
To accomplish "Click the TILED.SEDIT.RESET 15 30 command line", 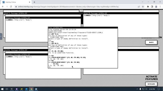I will pyautogui.click(x=69, y=57).
